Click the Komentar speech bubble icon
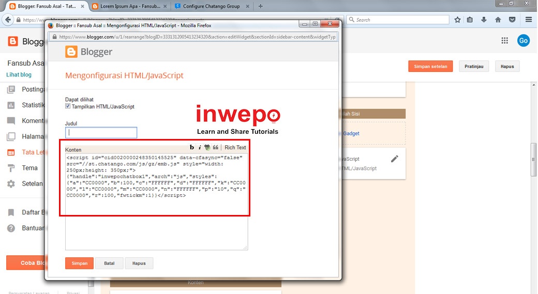 tap(11, 120)
